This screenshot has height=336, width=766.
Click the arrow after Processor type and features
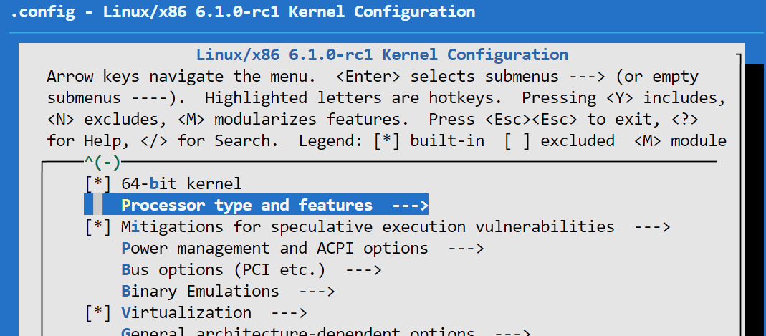410,206
